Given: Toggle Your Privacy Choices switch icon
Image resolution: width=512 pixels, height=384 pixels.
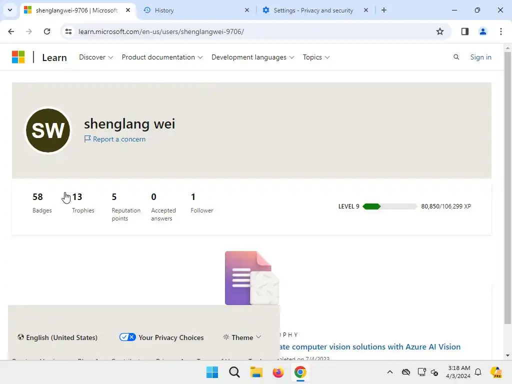Looking at the screenshot, I should click(x=127, y=337).
